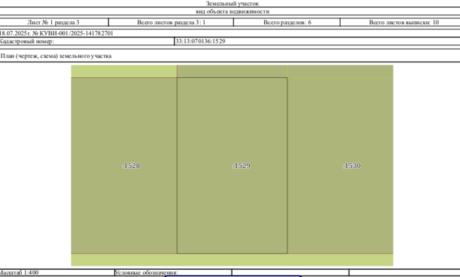The image size is (460, 277).
Task: Click the :1530 parcel label on the plan
Action: click(x=351, y=166)
